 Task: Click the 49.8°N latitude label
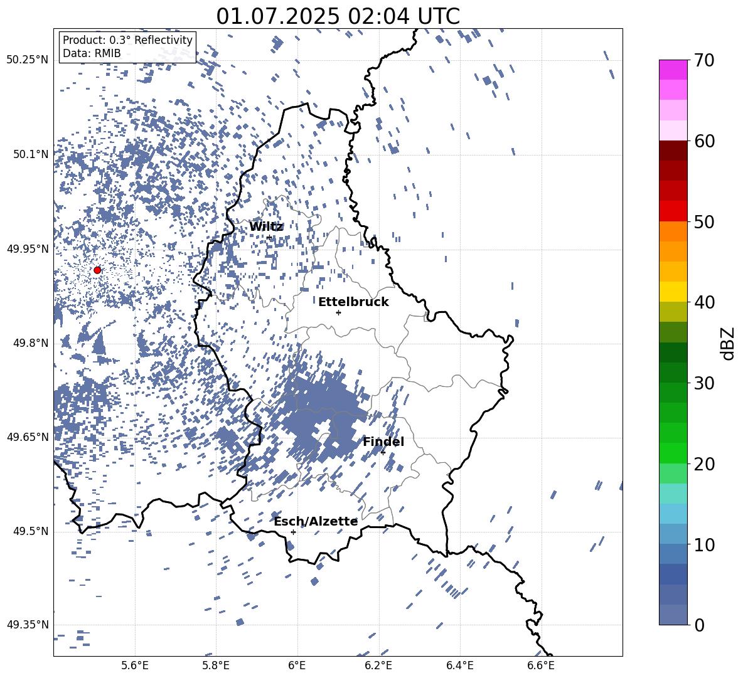pos(31,342)
